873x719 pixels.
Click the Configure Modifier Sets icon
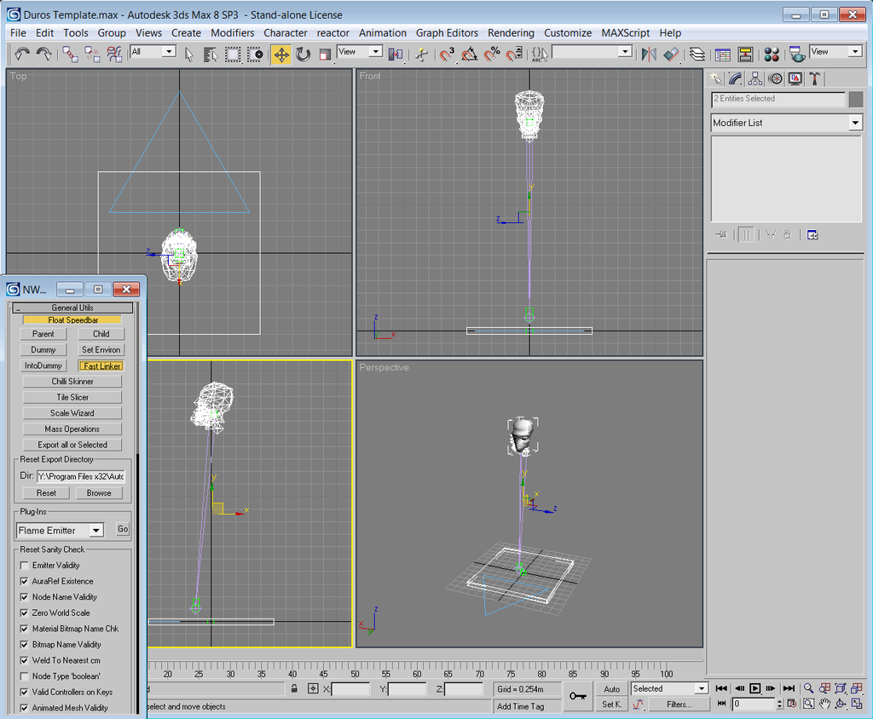click(812, 235)
